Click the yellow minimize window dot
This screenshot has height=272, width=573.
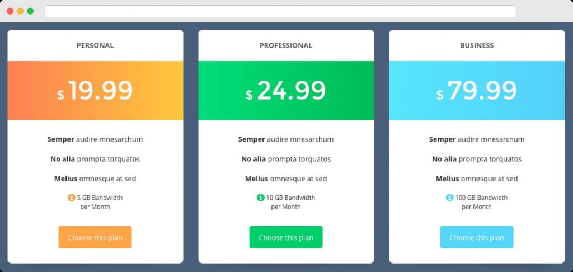point(20,11)
